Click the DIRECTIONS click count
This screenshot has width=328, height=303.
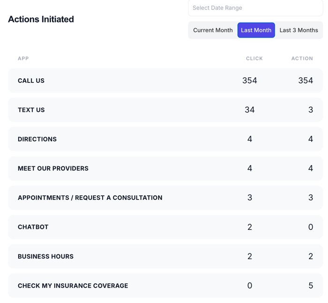pyautogui.click(x=250, y=139)
